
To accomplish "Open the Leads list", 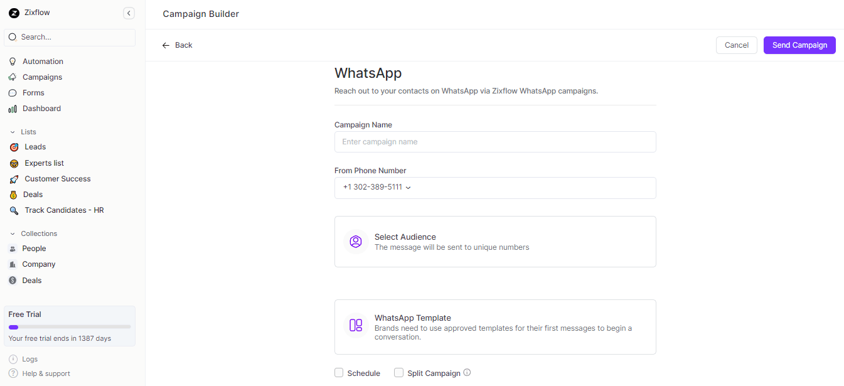I will 34,146.
